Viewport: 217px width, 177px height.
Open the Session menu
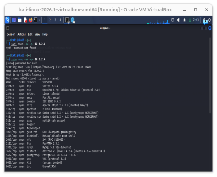pyautogui.click(x=11, y=34)
